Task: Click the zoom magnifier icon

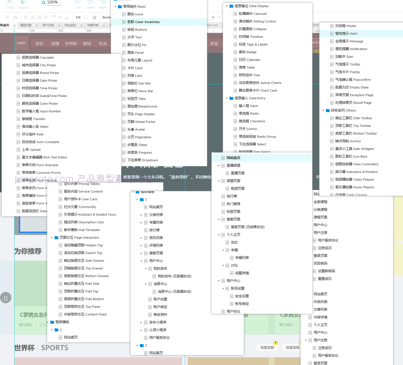Action: point(44,3)
